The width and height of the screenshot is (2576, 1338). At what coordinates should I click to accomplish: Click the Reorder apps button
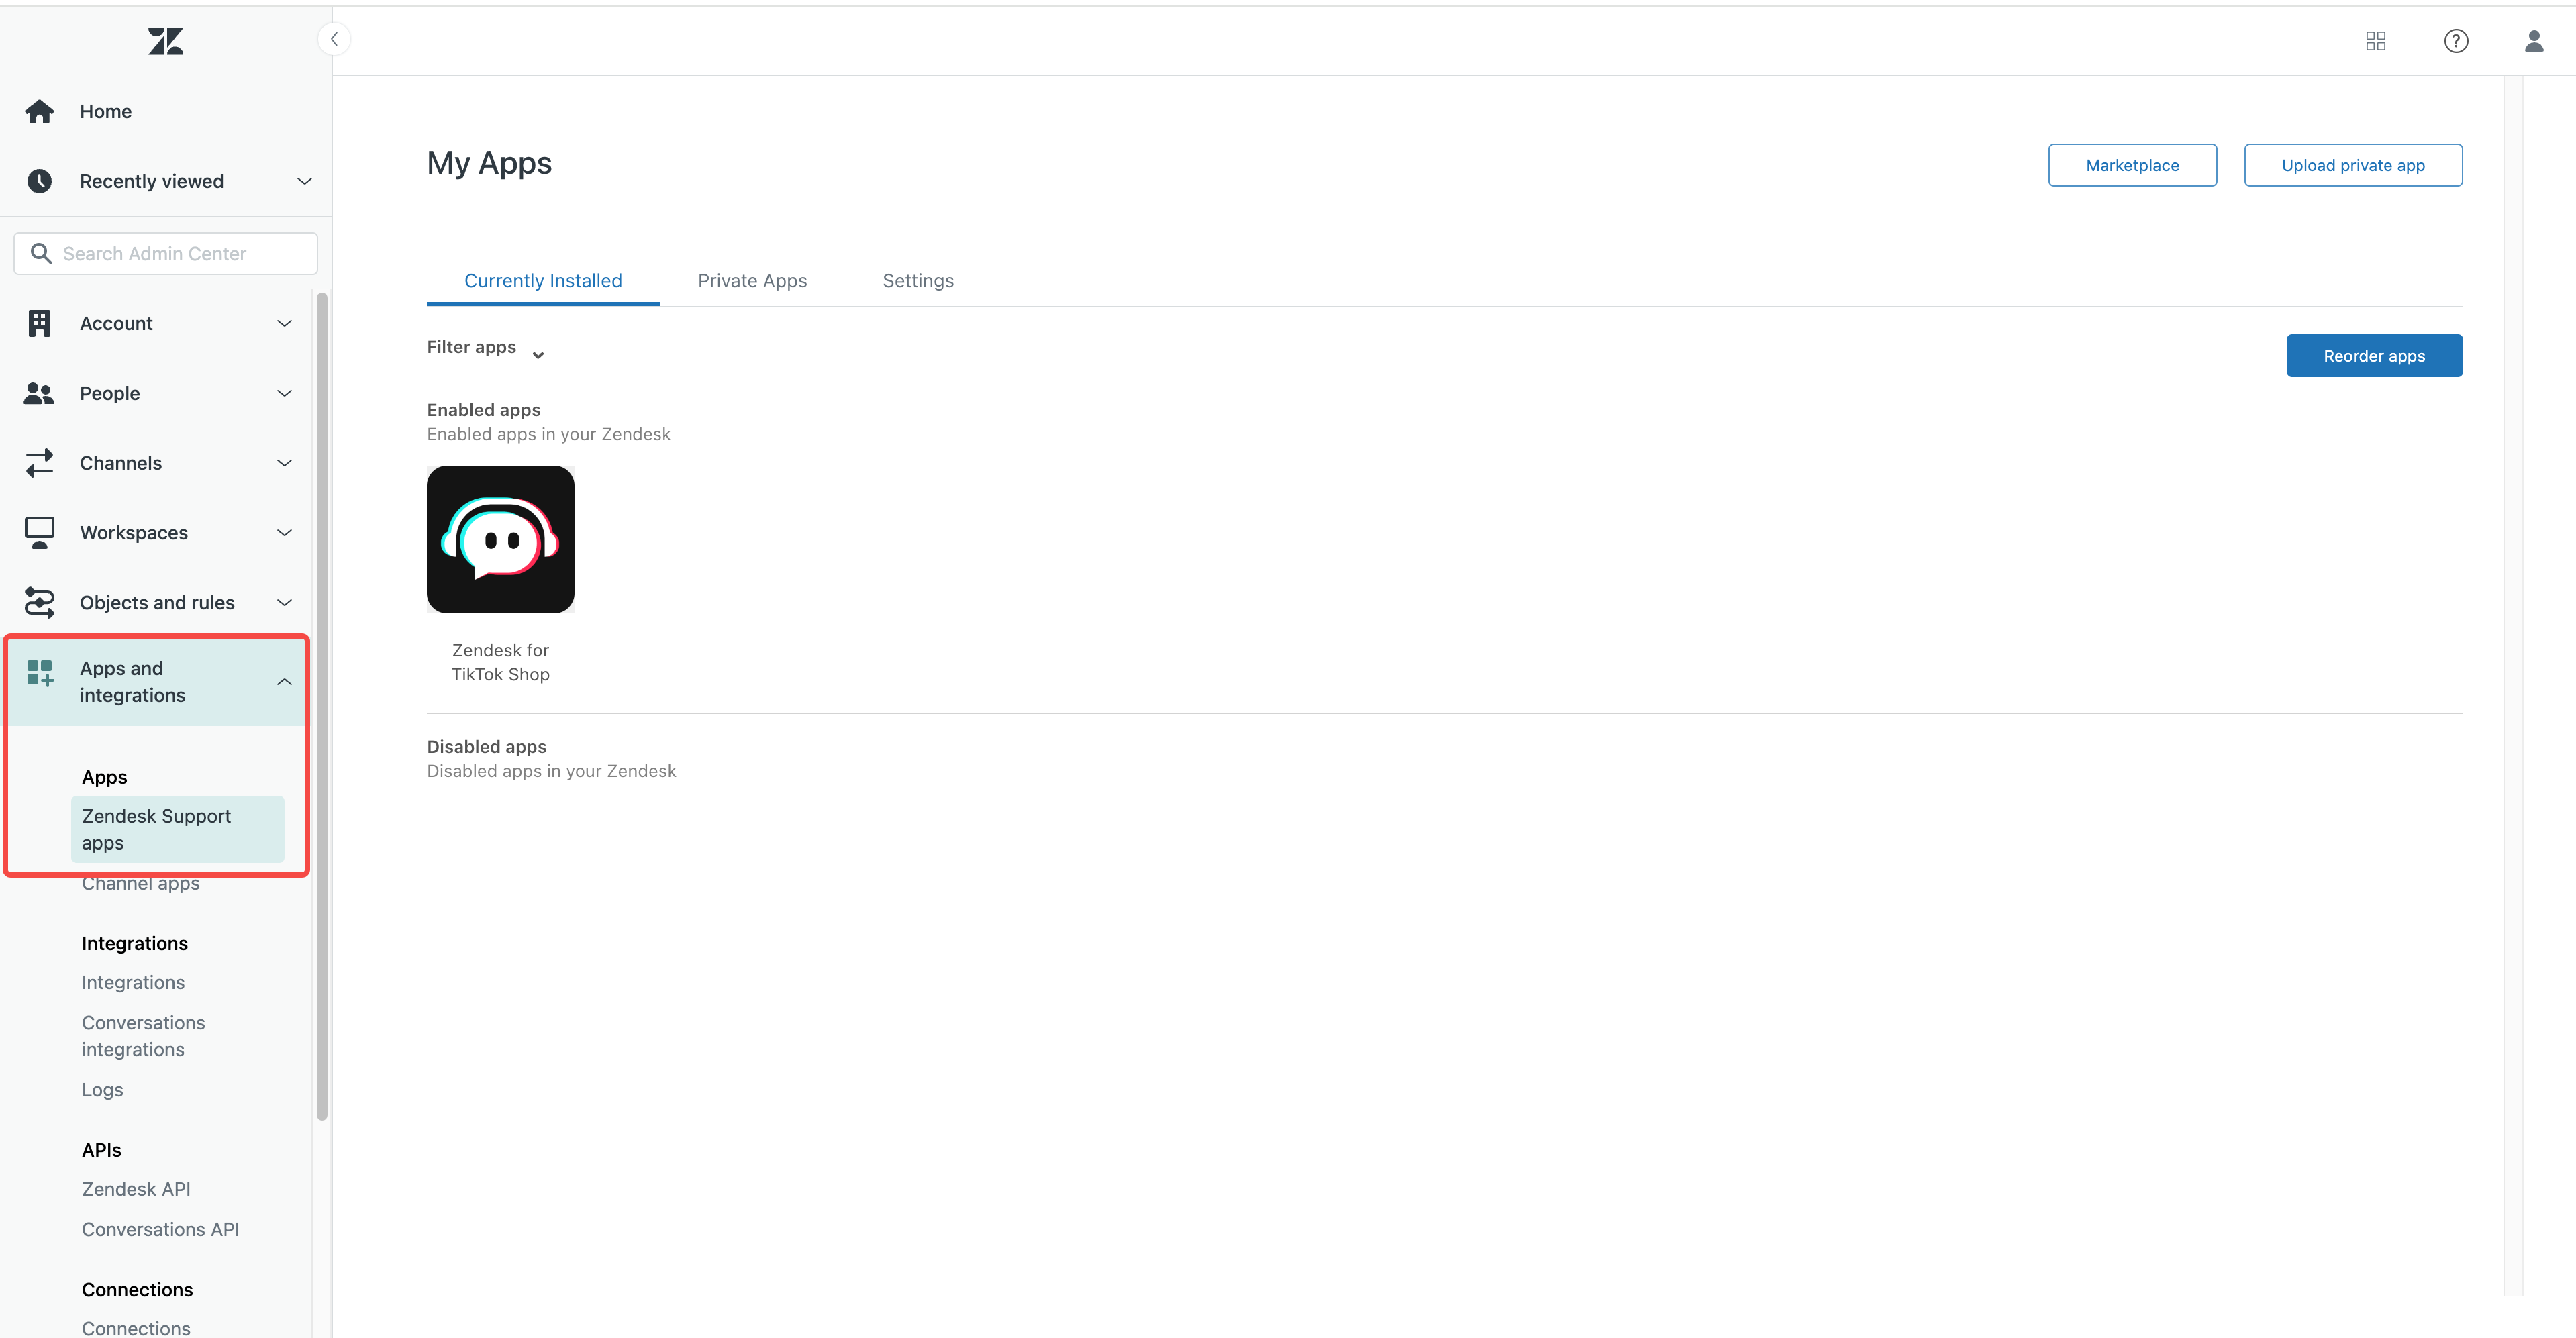pyautogui.click(x=2373, y=356)
